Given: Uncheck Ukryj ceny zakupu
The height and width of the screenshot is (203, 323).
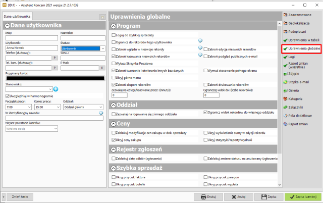Looking at the screenshot, I should click(114, 140).
